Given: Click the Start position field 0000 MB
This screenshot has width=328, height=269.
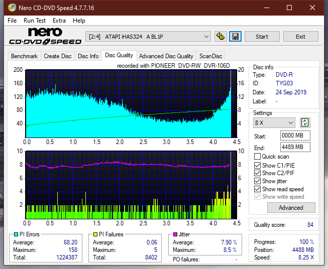Looking at the screenshot, I should tap(295, 136).
